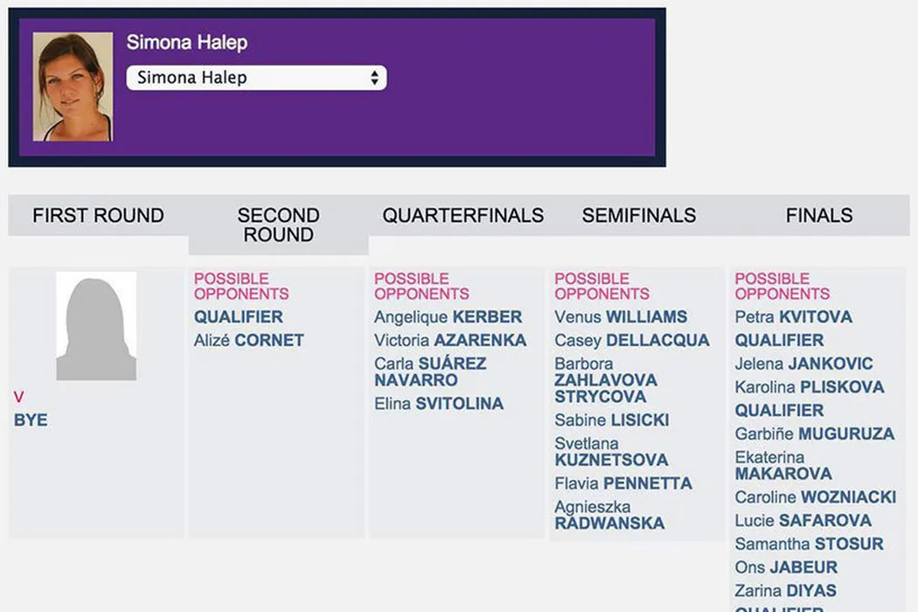Select Carla Suárez Navarro link
The height and width of the screenshot is (612, 918).
(429, 372)
